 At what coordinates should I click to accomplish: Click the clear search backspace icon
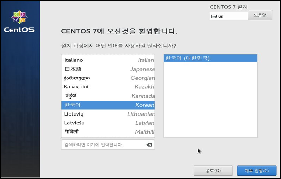149,145
